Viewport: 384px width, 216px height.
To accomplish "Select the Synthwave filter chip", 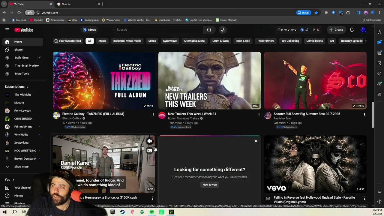I will [170, 41].
